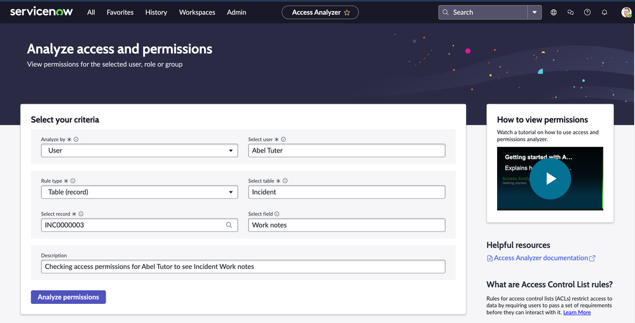
Task: Open the Workspaces menu
Action: [197, 12]
